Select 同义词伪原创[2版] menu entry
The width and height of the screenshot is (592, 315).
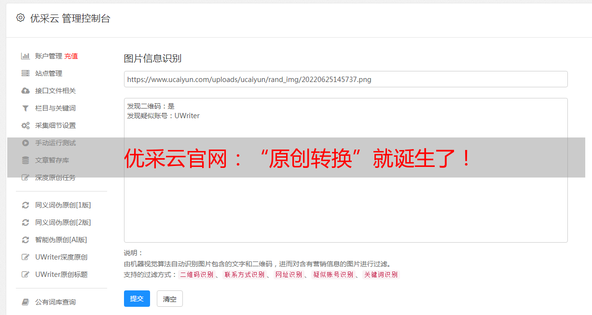(x=63, y=222)
